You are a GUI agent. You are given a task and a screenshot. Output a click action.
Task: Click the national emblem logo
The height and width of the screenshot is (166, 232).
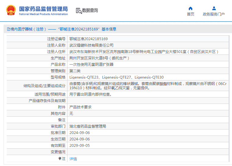click(x=11, y=10)
